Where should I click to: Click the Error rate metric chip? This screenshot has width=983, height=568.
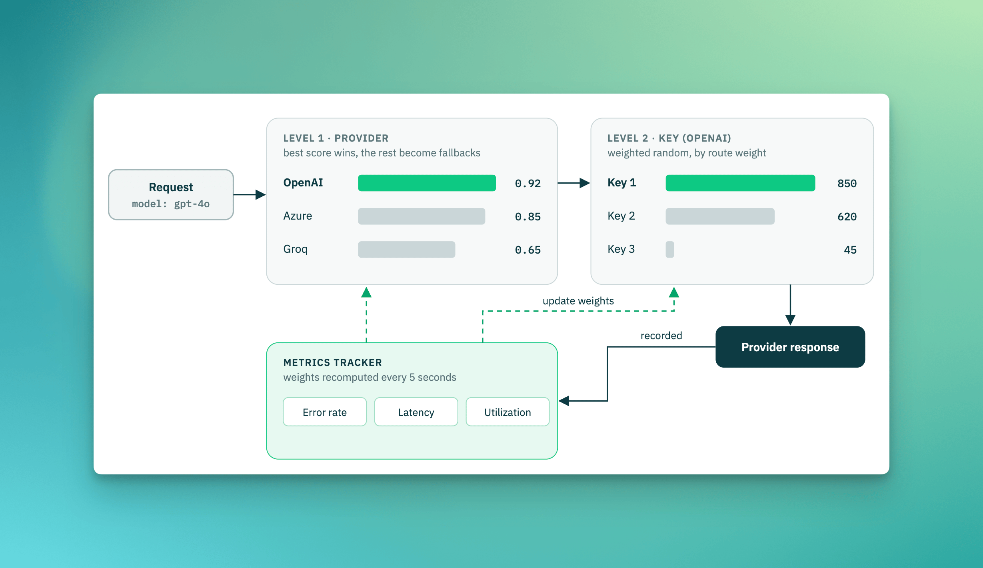click(325, 412)
